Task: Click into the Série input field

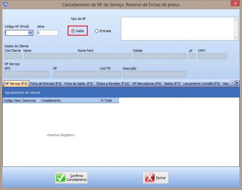Action: click(47, 33)
